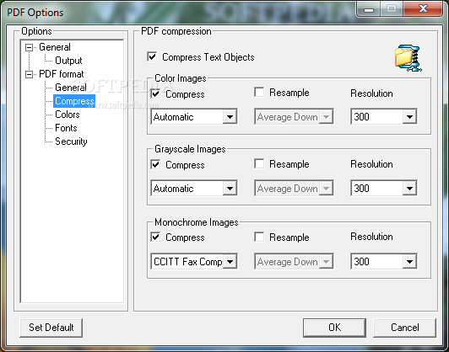Open Color Images Resolution 300 dropdown
The height and width of the screenshot is (352, 449).
(384, 116)
